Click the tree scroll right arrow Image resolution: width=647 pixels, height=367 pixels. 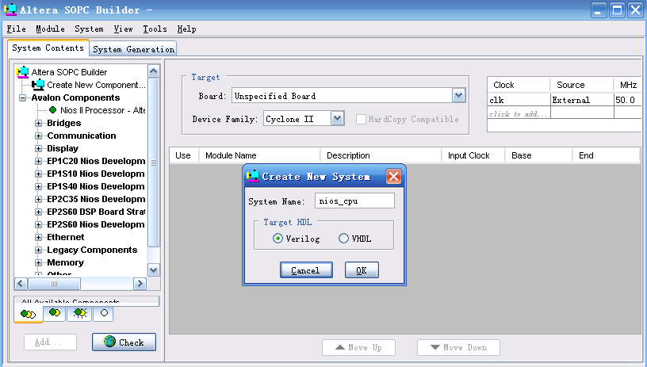click(x=140, y=283)
